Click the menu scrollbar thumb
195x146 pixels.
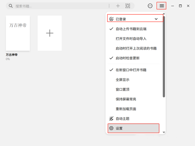click(164, 56)
